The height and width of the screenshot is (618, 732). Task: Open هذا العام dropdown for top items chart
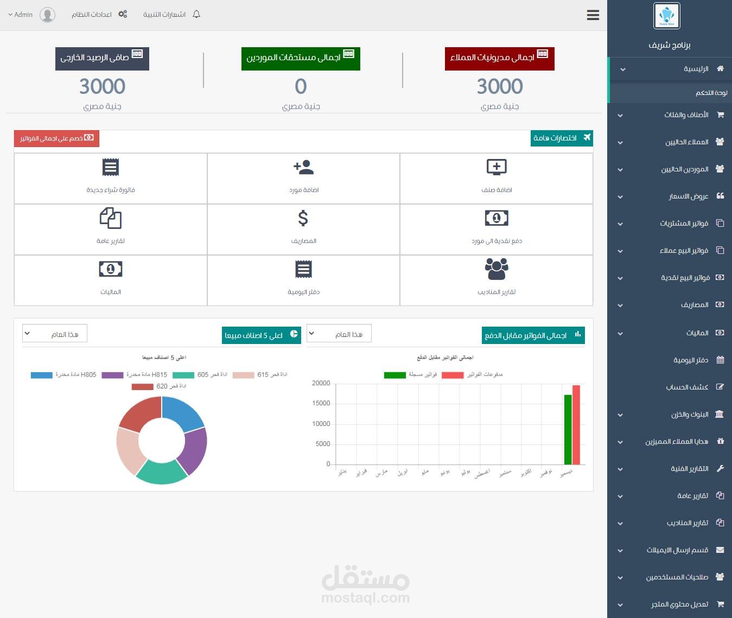pos(55,334)
